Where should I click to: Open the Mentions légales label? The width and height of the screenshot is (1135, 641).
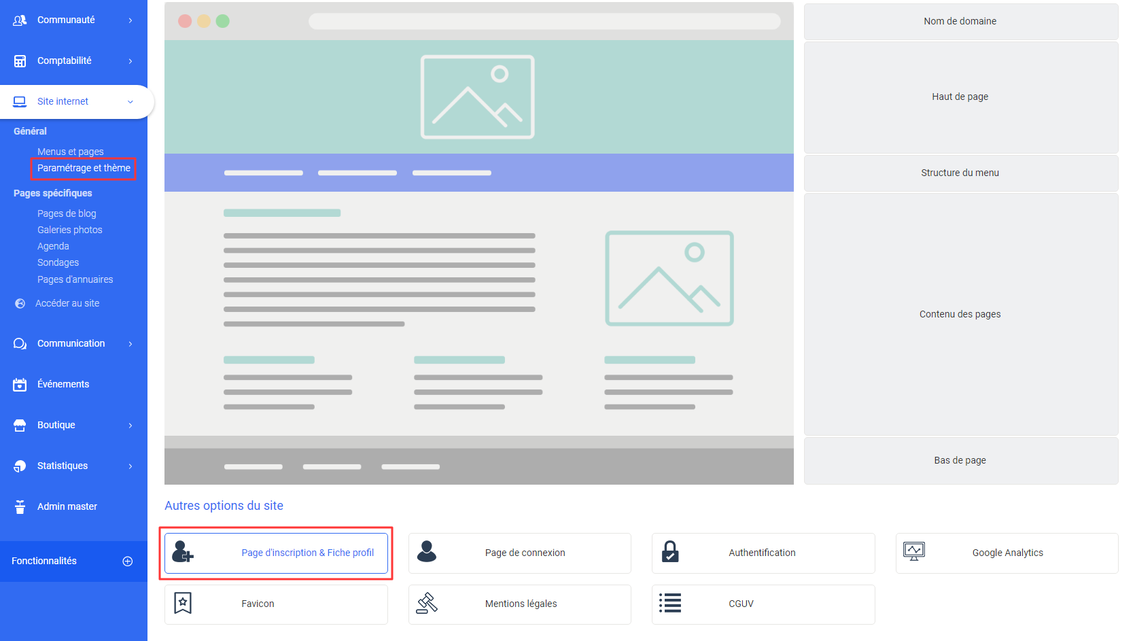[x=521, y=604]
